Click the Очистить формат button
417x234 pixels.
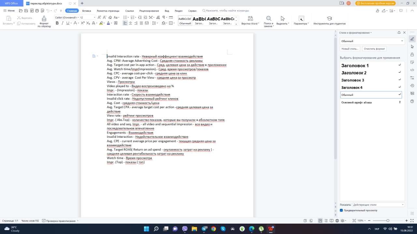click(374, 49)
